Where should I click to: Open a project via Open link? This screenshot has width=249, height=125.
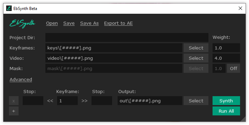[x=52, y=23]
